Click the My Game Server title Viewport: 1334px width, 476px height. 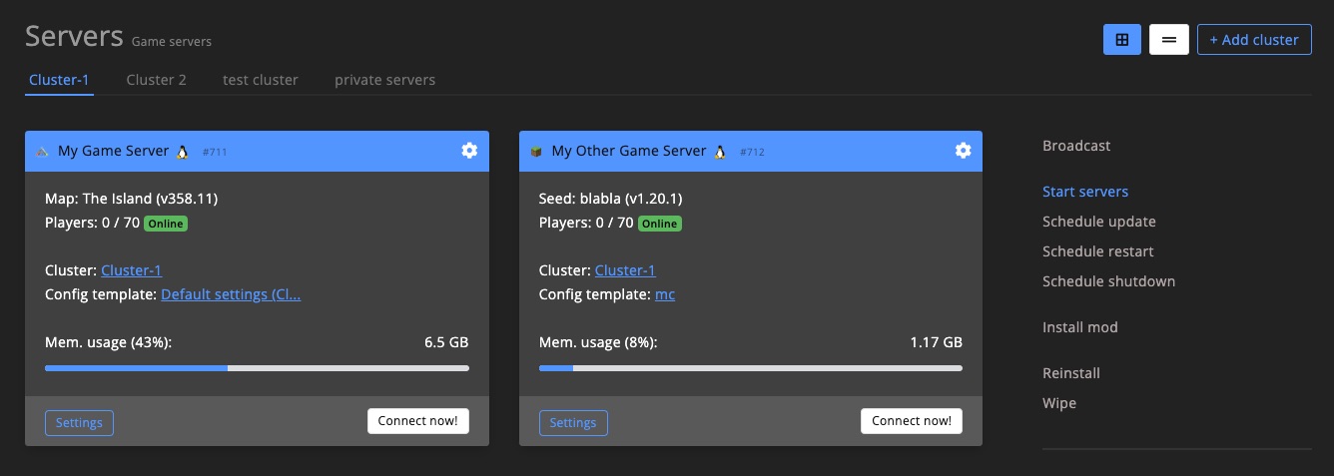(113, 152)
